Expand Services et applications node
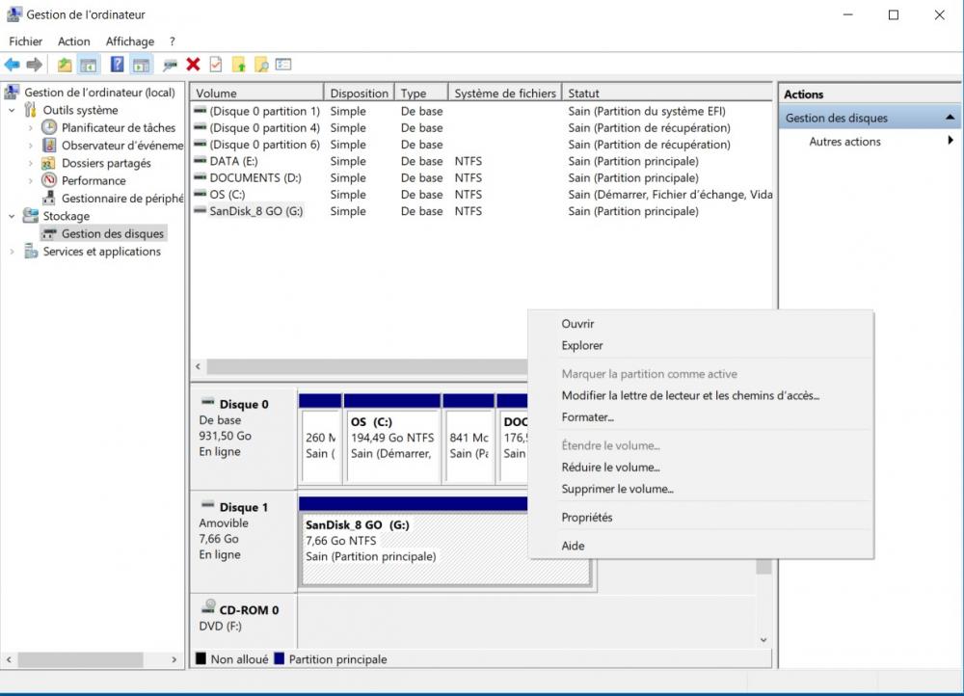 point(12,252)
